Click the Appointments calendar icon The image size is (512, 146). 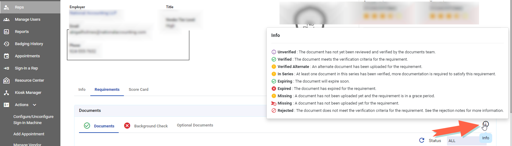(x=6, y=56)
